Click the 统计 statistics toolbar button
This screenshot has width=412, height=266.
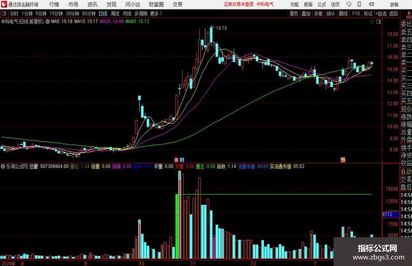coord(330,14)
